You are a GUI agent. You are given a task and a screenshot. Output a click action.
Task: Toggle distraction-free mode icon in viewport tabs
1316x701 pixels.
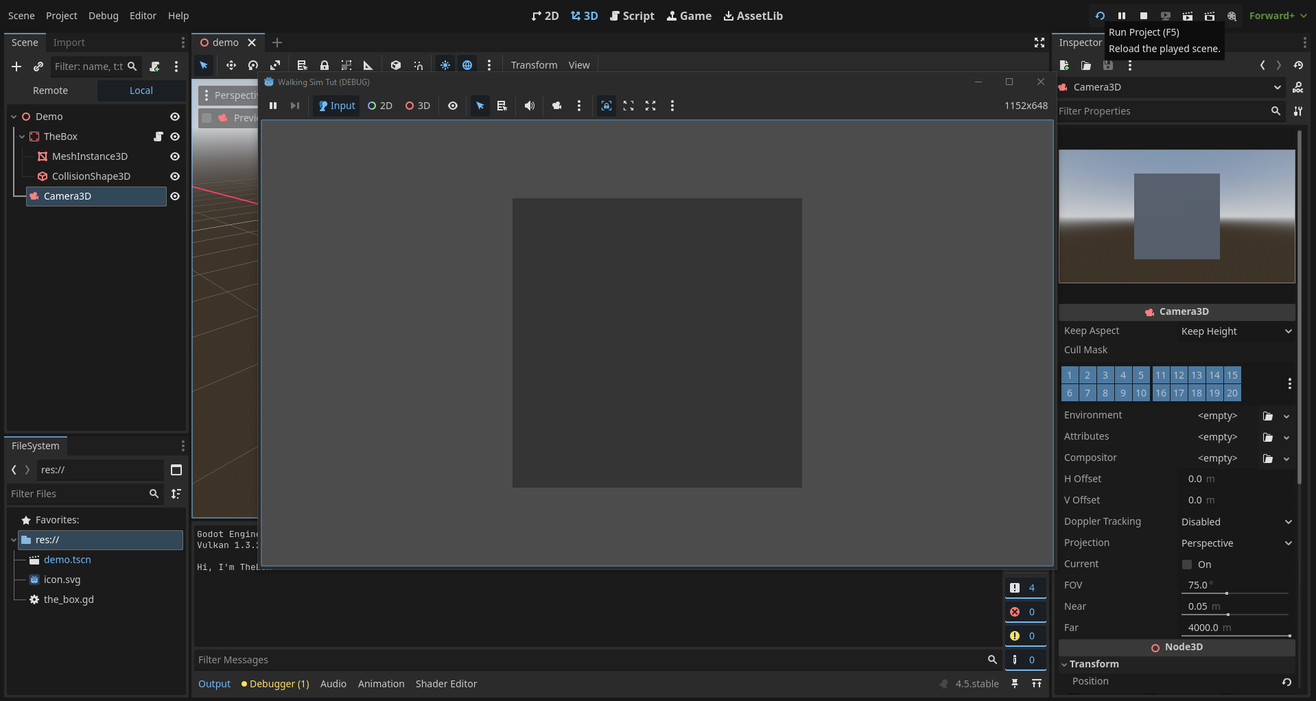pos(1039,43)
